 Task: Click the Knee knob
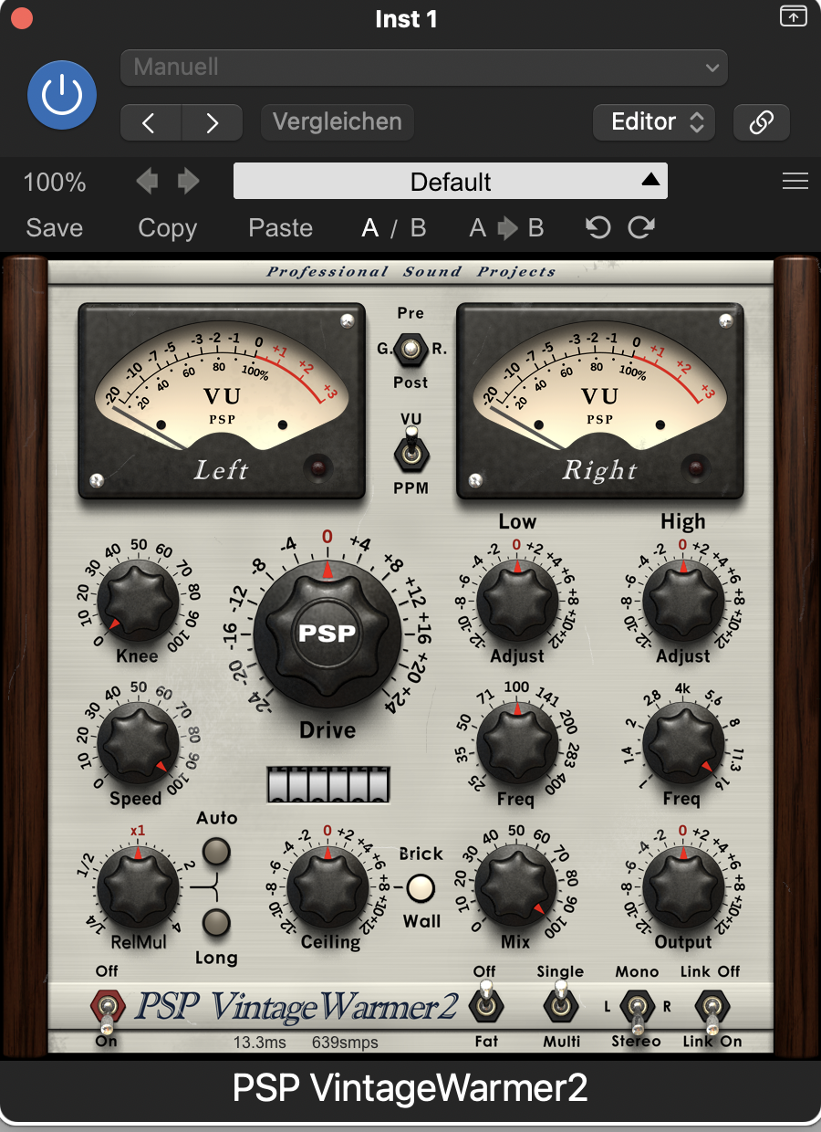point(138,603)
